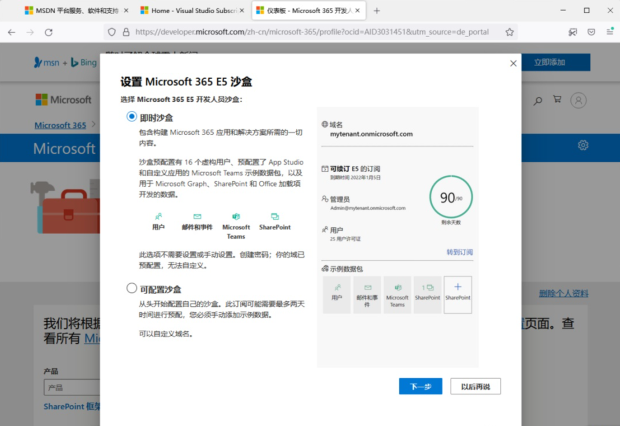Select the 即时沙盒 radio option
Image resolution: width=620 pixels, height=426 pixels.
pos(132,117)
